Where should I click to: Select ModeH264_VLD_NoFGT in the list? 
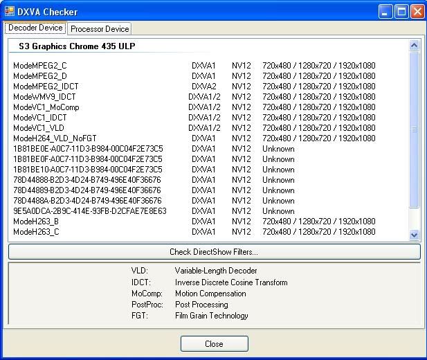tap(55, 138)
